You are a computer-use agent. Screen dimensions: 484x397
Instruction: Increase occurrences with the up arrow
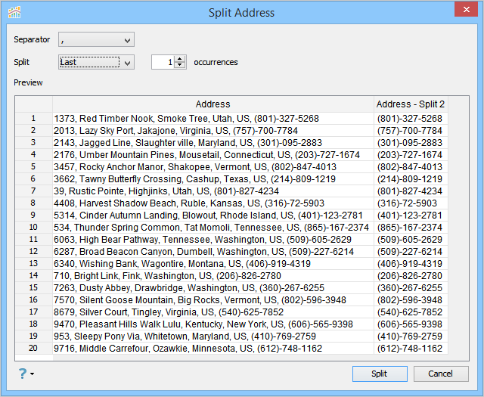click(180, 59)
